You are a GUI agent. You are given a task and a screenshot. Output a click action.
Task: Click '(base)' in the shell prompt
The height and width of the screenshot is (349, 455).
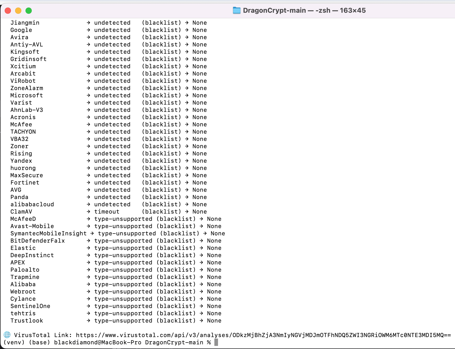[x=40, y=342]
